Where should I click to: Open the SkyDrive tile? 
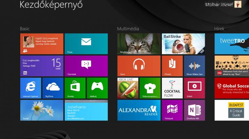tap(53, 88)
